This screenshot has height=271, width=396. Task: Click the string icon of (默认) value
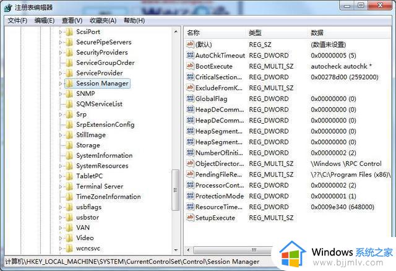click(190, 45)
